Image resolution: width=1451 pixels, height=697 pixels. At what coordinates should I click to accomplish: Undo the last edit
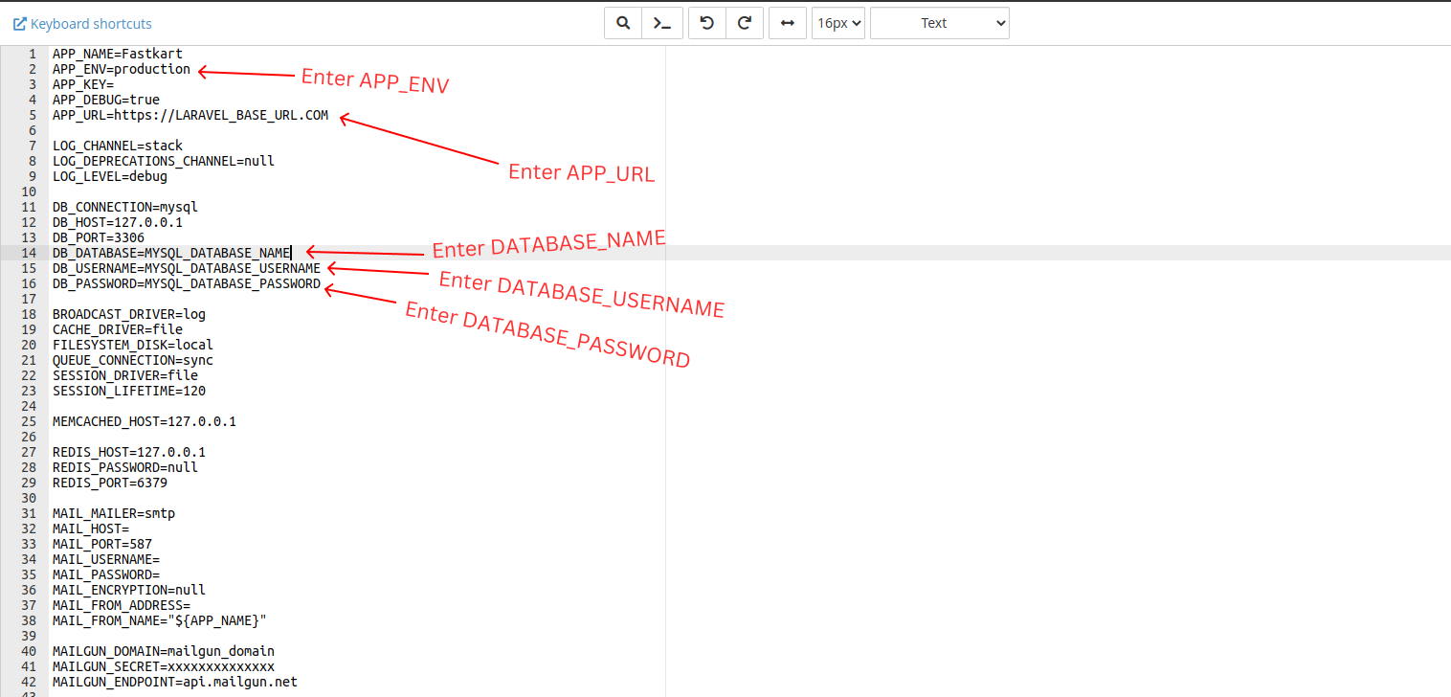pyautogui.click(x=707, y=23)
